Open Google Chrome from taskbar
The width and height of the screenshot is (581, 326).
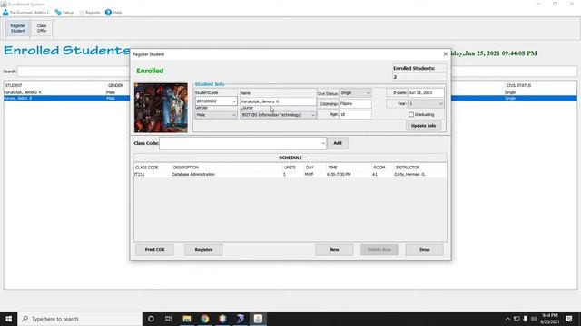tap(204, 319)
